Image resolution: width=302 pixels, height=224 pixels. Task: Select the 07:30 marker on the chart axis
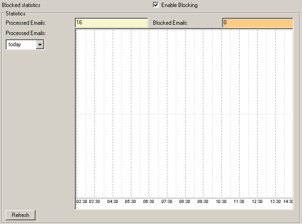(x=167, y=202)
